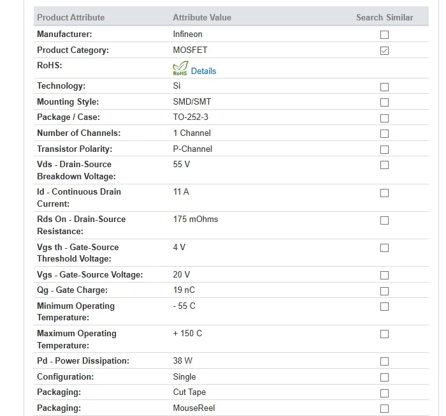This screenshot has height=416, width=446.
Task: Select the Vds 55 V checkbox
Action: pyautogui.click(x=384, y=165)
